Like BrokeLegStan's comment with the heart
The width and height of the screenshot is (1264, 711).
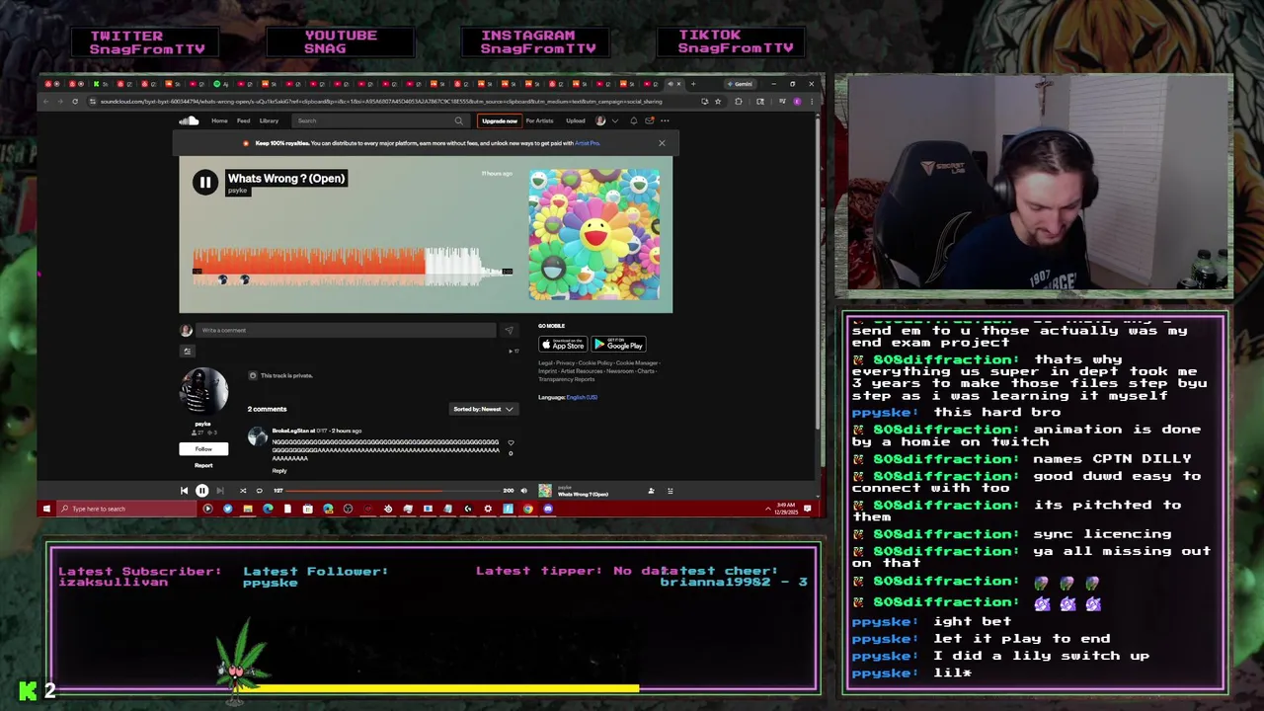[511, 442]
